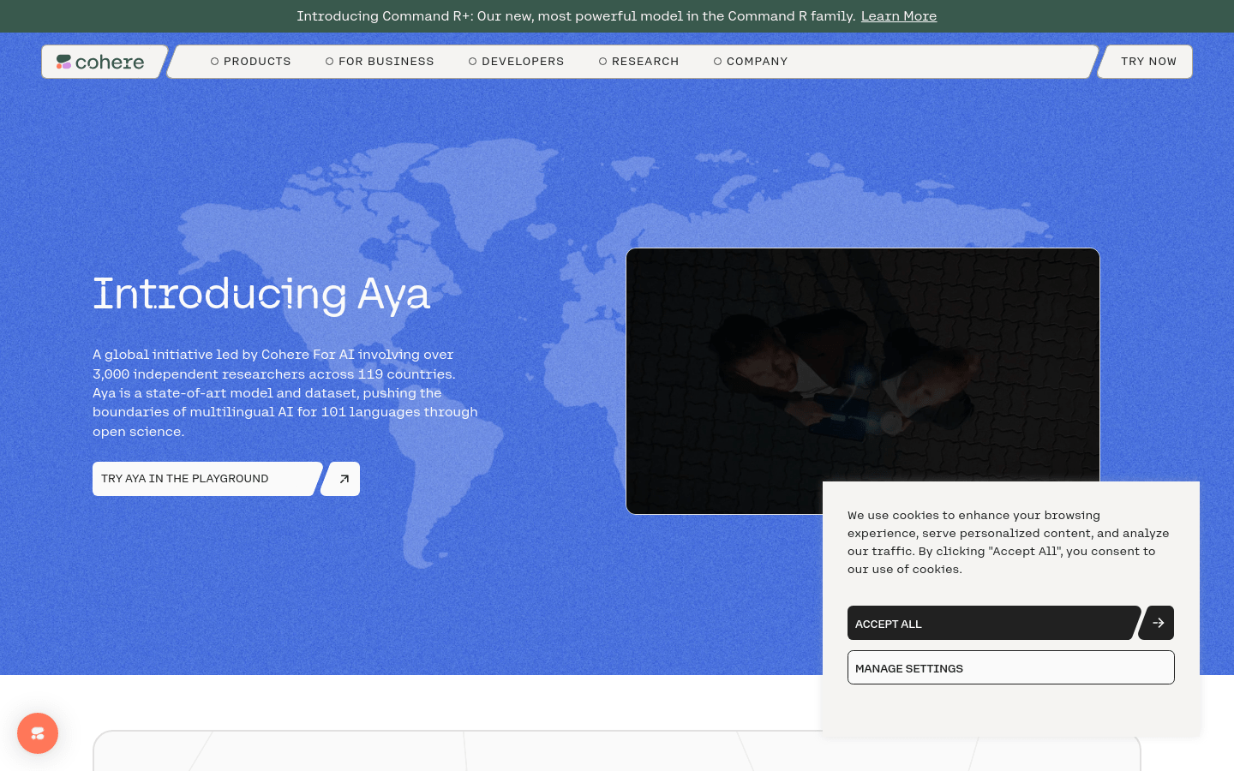
Task: Open the orange chat widget icon
Action: (x=38, y=733)
